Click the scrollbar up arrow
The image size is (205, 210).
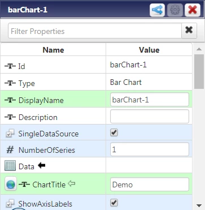point(199,49)
